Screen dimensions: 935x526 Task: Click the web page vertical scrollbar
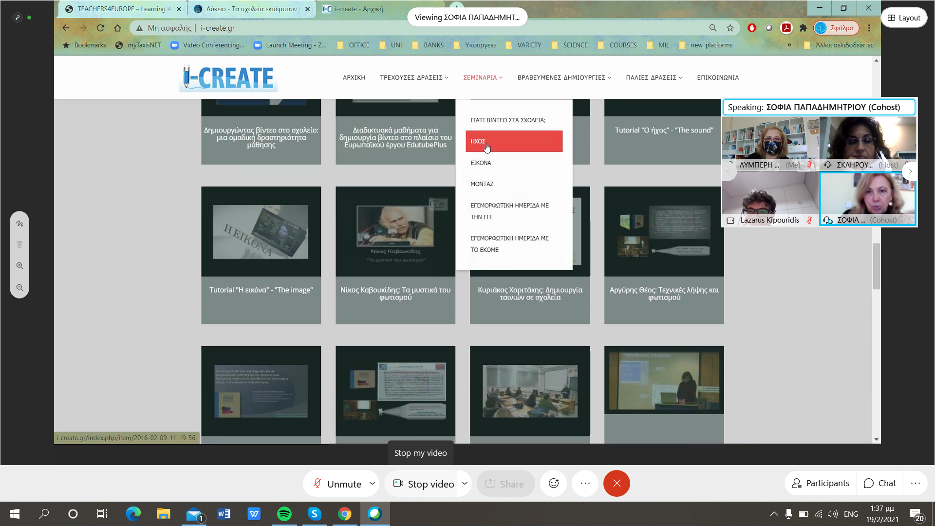(x=877, y=266)
